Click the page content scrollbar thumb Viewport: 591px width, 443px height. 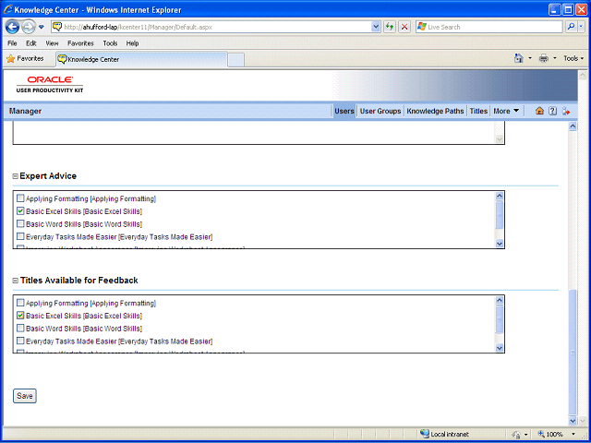(573, 353)
